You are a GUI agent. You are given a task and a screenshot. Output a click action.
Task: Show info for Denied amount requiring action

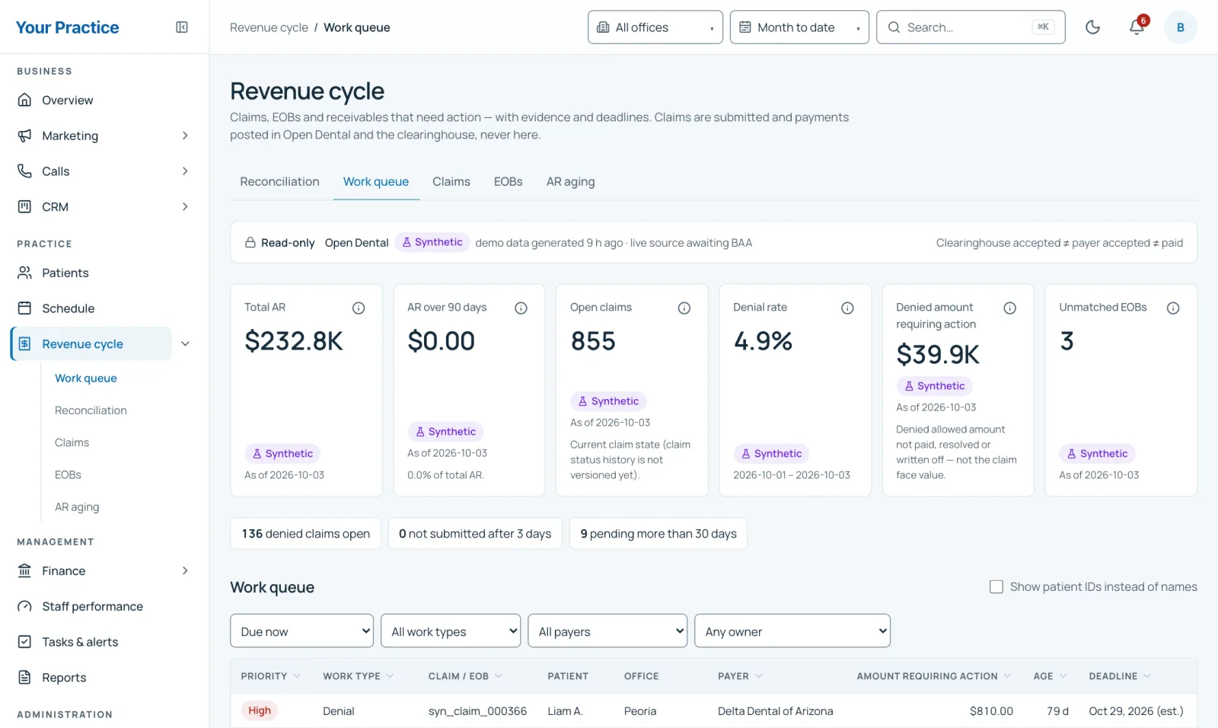[1010, 308]
